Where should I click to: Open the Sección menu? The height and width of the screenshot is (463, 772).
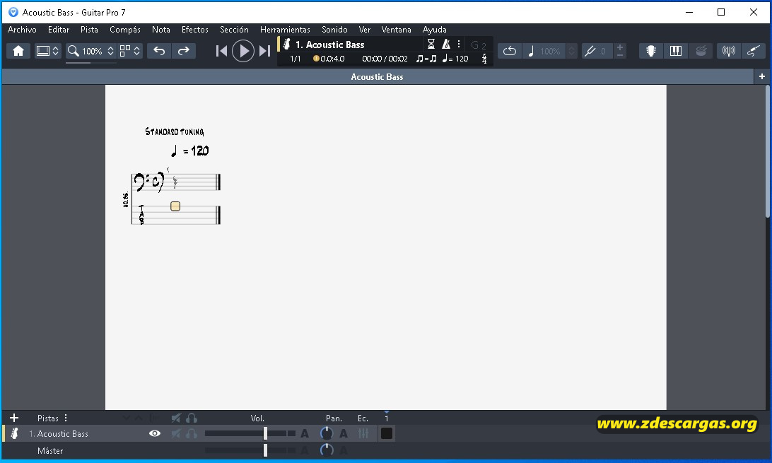[235, 30]
